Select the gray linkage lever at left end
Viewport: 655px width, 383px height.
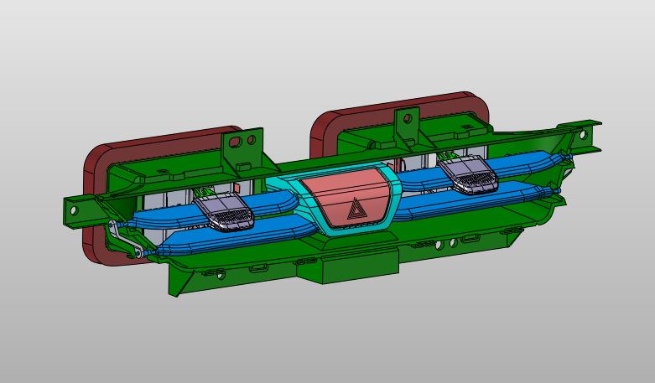[x=125, y=240]
